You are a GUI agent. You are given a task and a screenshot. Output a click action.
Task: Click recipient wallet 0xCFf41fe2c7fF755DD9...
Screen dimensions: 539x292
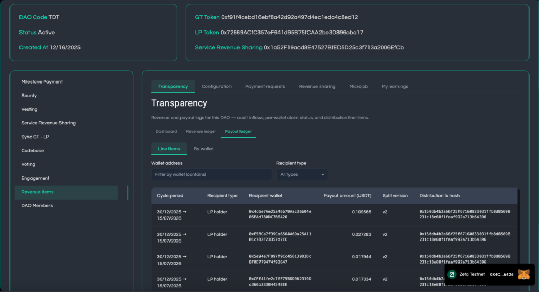pyautogui.click(x=280, y=281)
